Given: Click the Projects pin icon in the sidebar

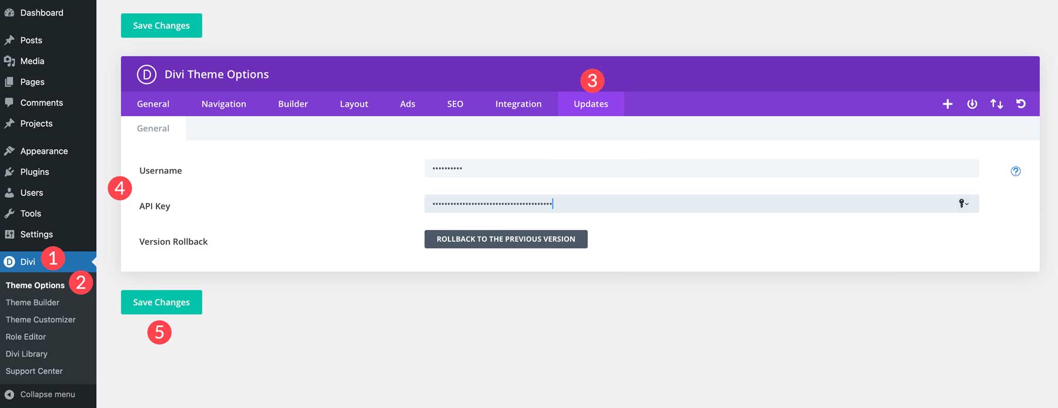Looking at the screenshot, I should coord(9,123).
